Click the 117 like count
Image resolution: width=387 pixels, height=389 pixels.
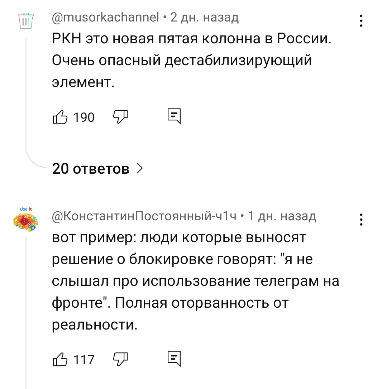[x=83, y=359]
